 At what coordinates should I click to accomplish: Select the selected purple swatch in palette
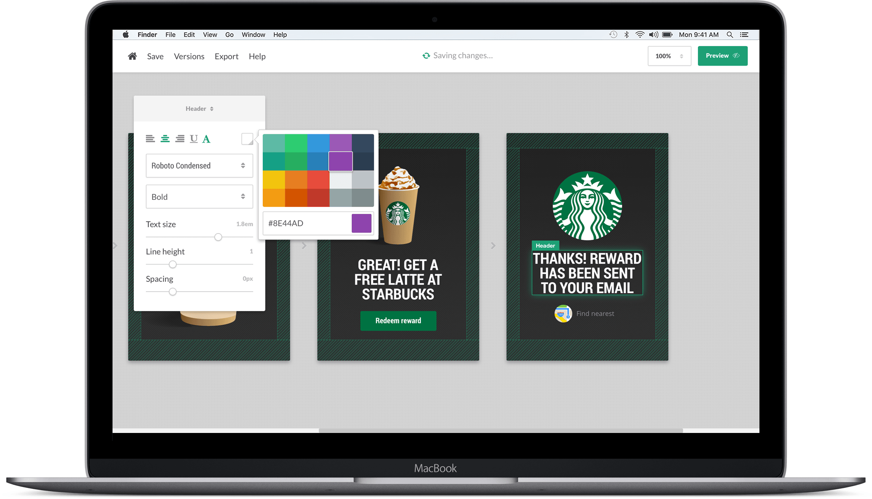point(341,161)
